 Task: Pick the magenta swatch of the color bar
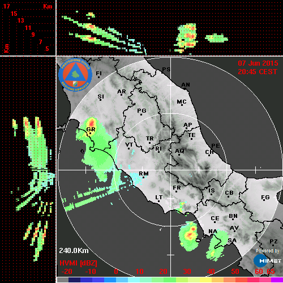pos(277,280)
